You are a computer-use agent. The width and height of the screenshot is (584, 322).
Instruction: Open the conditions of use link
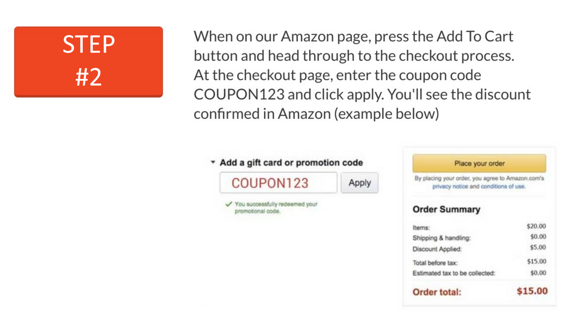click(x=503, y=187)
